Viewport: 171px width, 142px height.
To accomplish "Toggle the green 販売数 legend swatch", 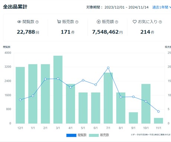I will click(x=94, y=135).
